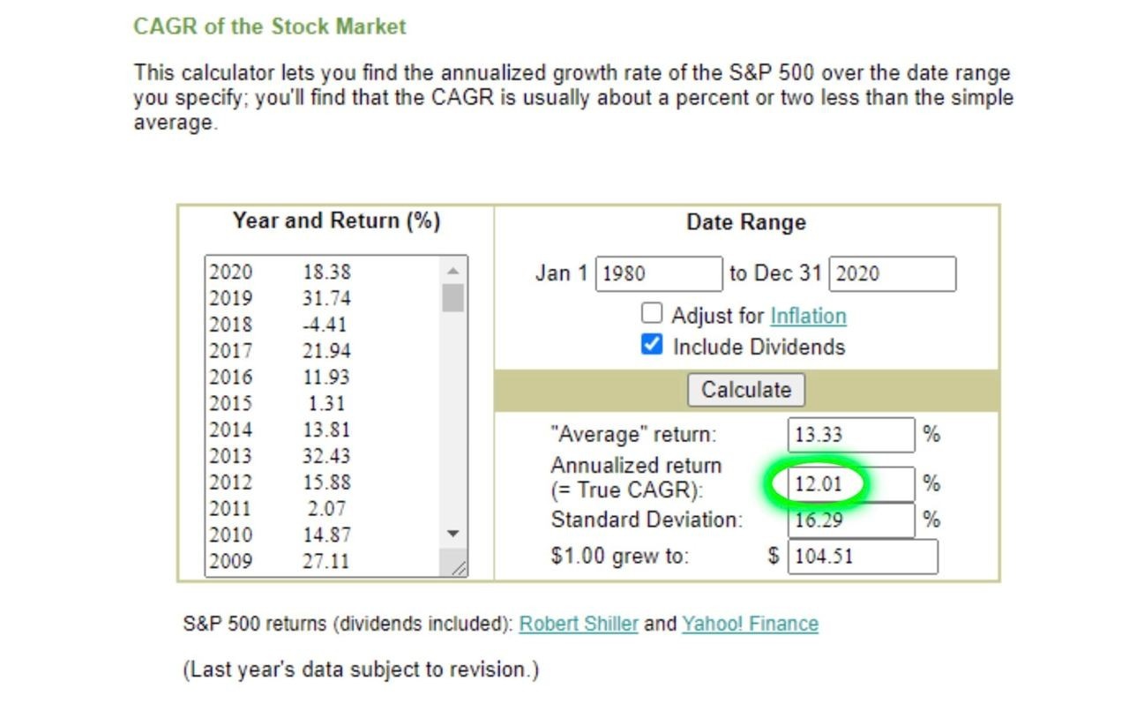The height and width of the screenshot is (703, 1129).
Task: Click the end year field showing 2020
Action: pos(892,273)
